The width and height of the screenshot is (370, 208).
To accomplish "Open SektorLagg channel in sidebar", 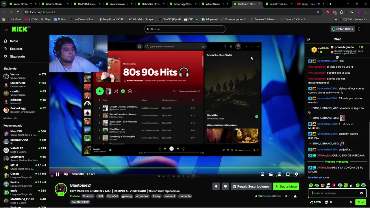I will 25,110.
